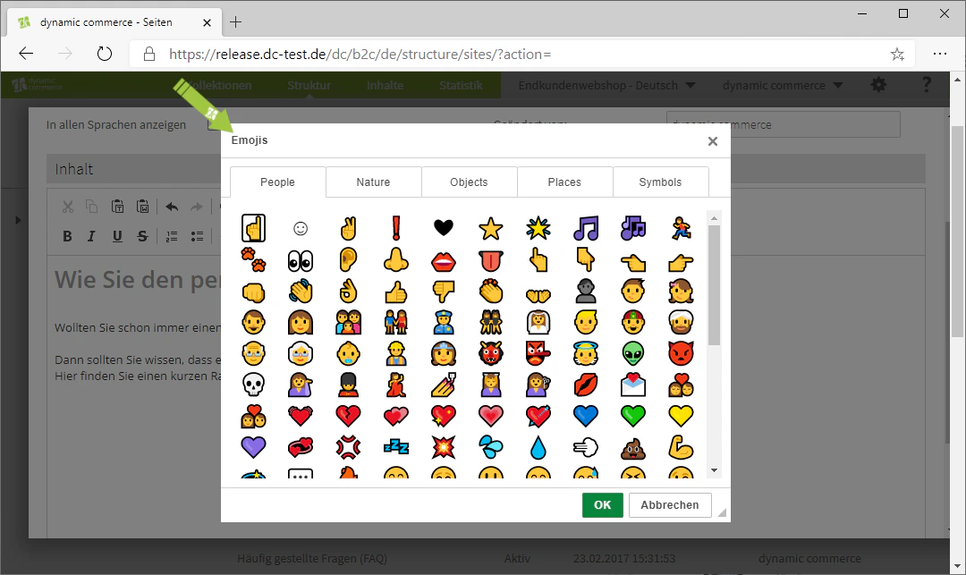Choose the green heart emoji

[x=632, y=417]
